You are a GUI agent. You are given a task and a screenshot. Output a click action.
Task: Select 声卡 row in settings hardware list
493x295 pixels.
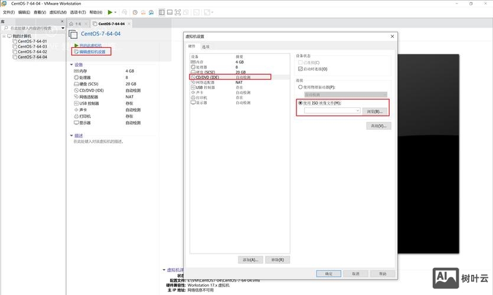240,93
